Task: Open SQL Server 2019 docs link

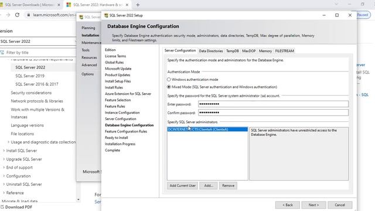Action: point(30,76)
